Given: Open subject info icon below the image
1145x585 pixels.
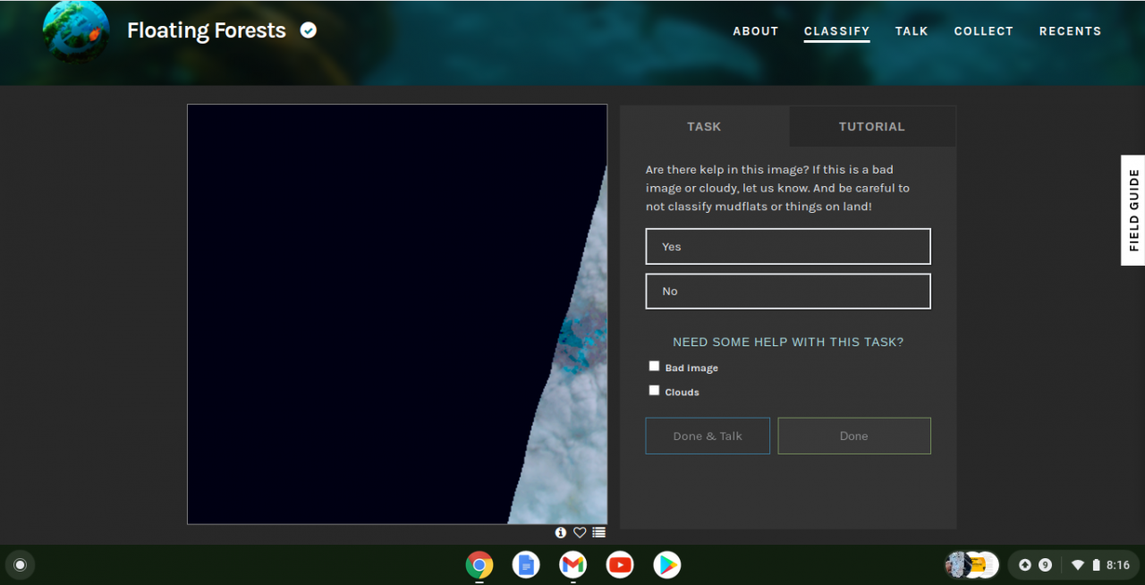Looking at the screenshot, I should [x=561, y=532].
